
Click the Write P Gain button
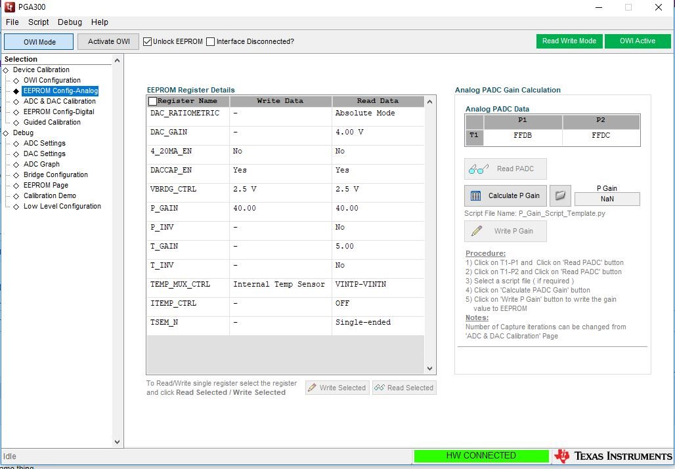[506, 232]
